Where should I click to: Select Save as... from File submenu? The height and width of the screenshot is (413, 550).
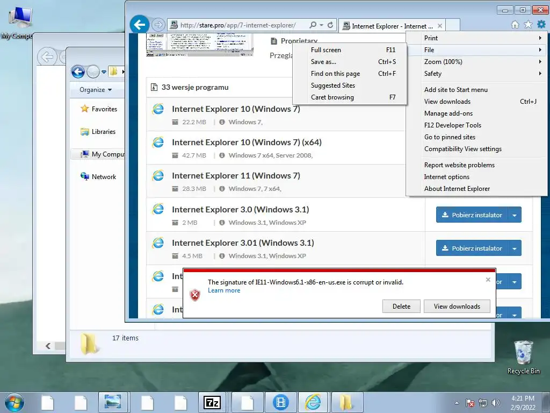pyautogui.click(x=350, y=62)
